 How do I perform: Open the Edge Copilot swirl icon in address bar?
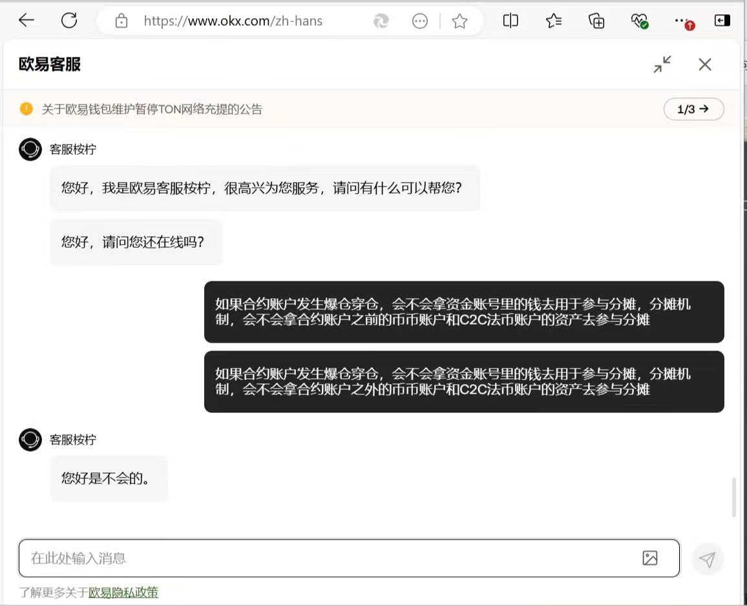381,21
